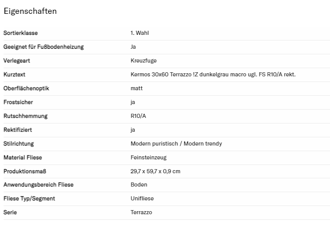The height and width of the screenshot is (226, 330).
Task: Click the Material Fliese label
Action: click(23, 158)
